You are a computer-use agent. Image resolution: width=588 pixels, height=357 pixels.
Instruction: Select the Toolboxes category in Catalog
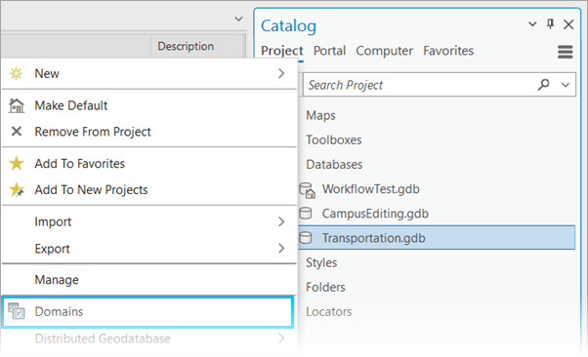click(x=334, y=140)
